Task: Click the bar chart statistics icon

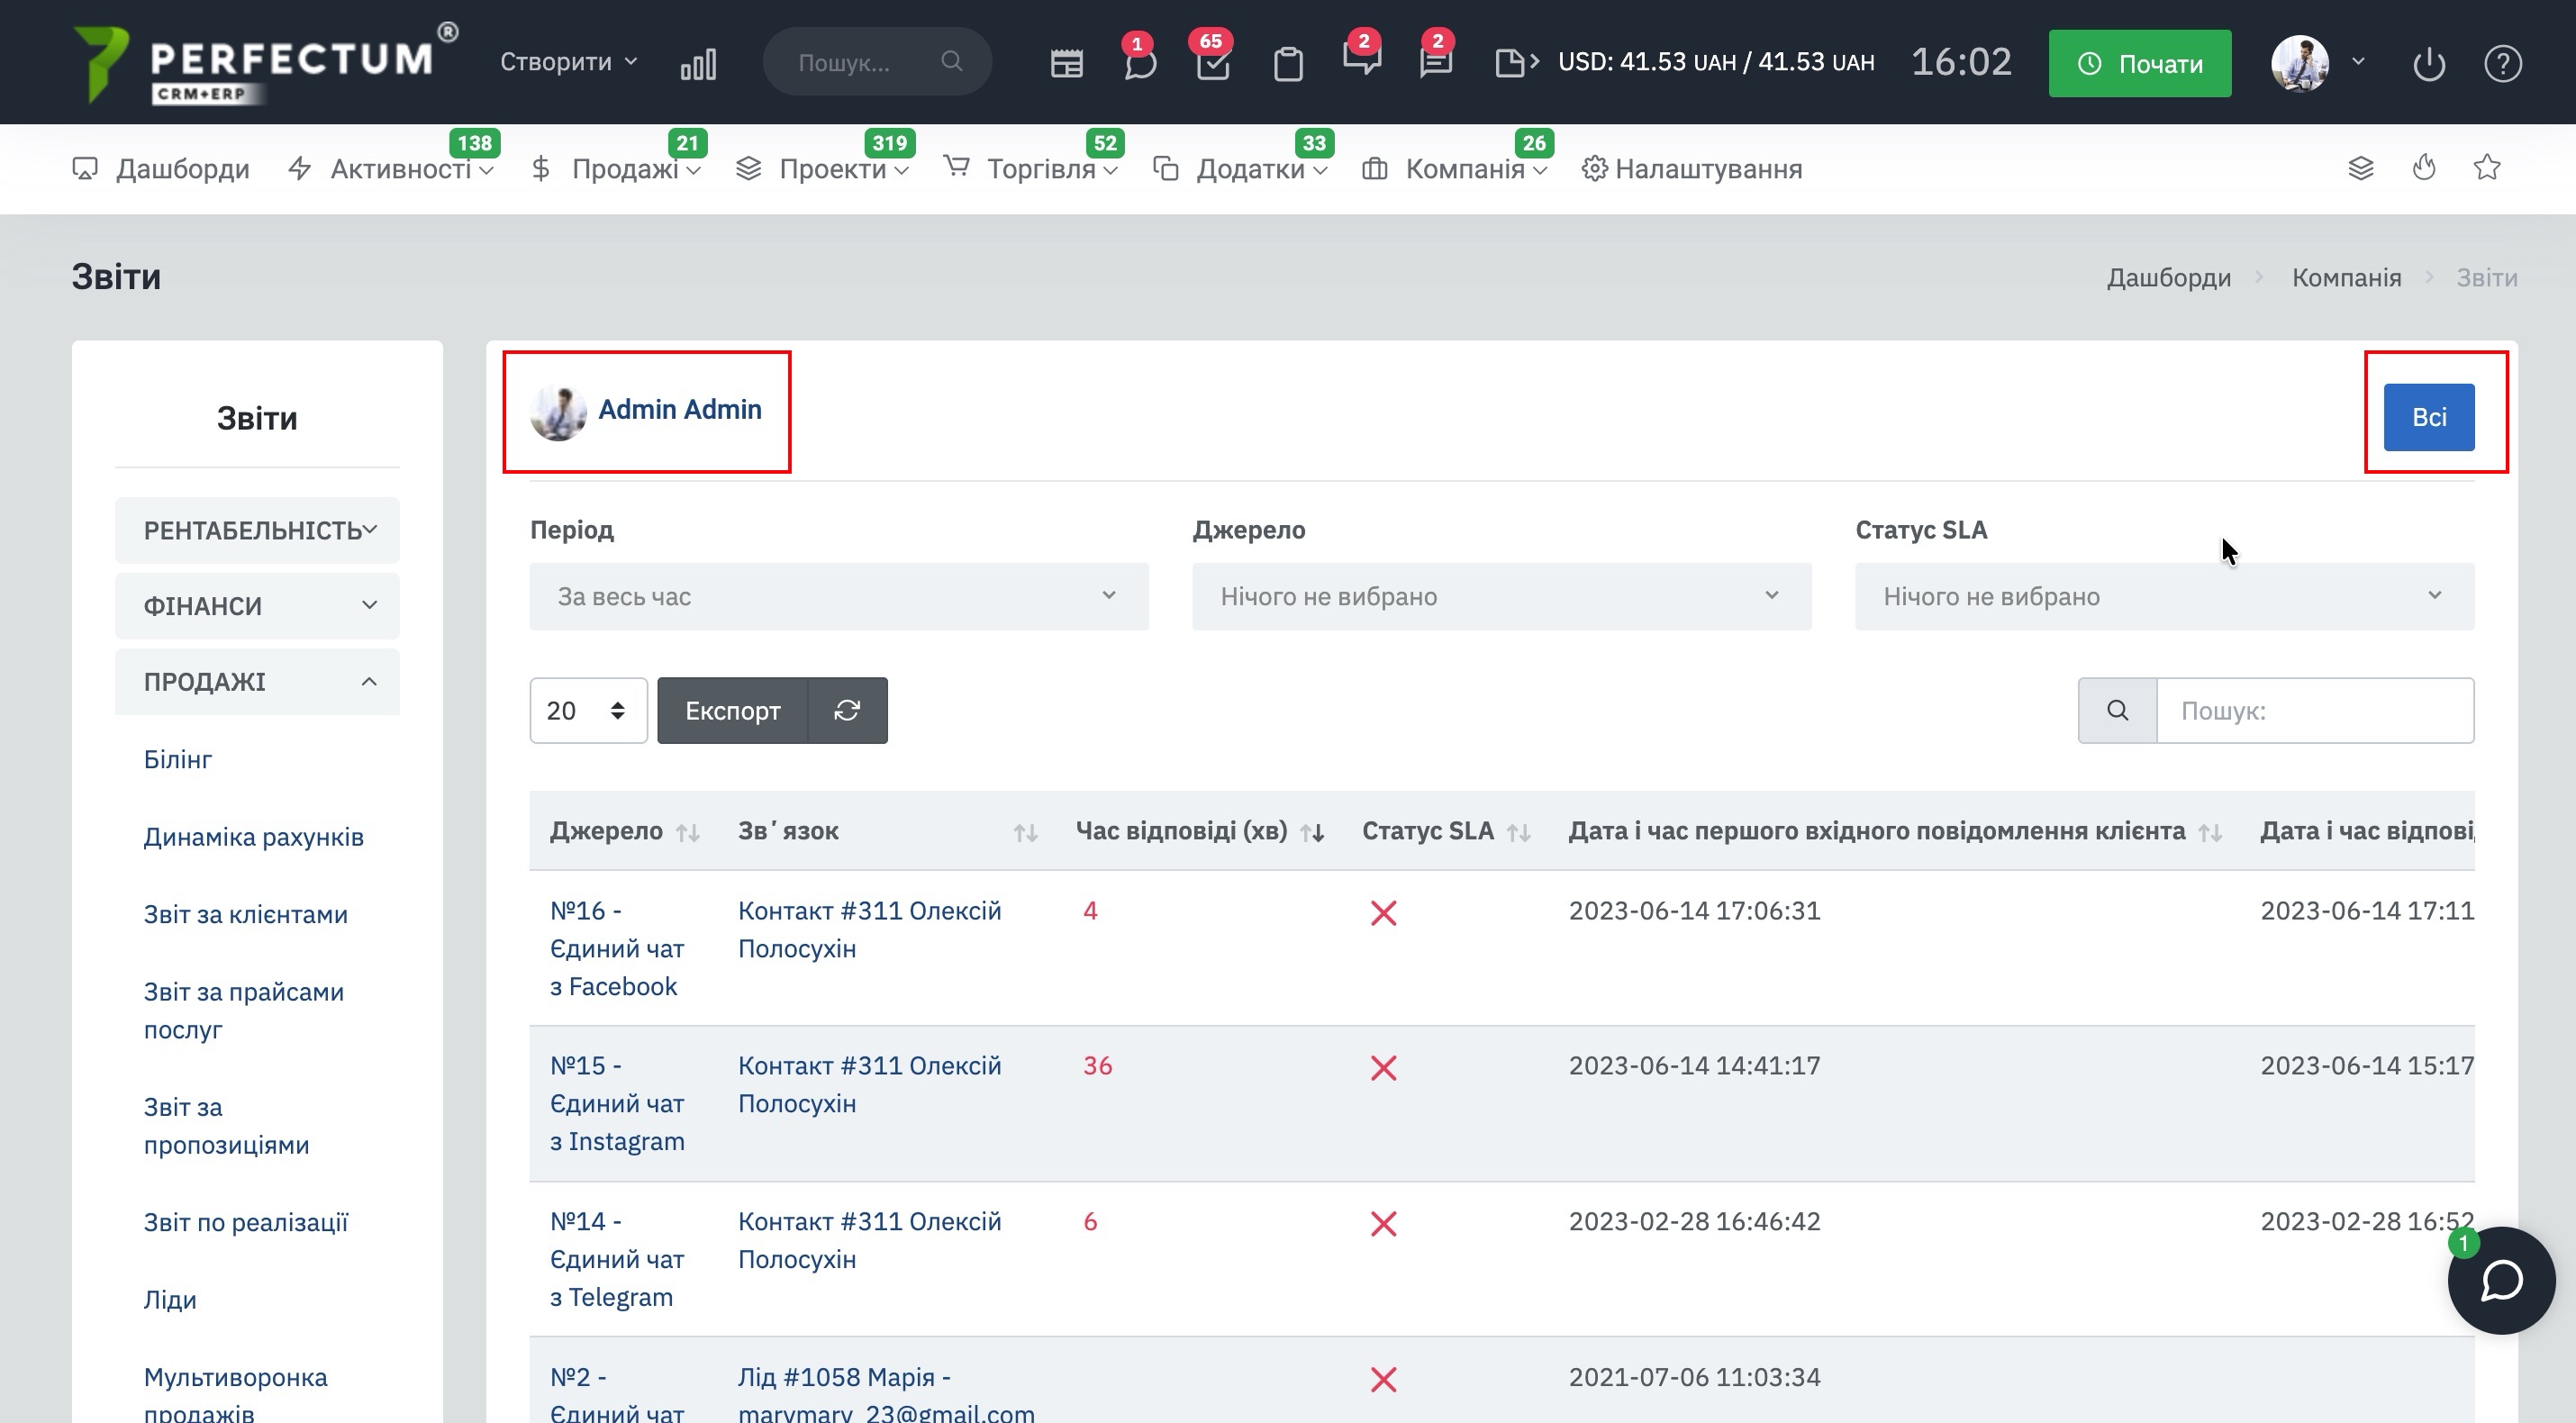Action: (x=698, y=64)
